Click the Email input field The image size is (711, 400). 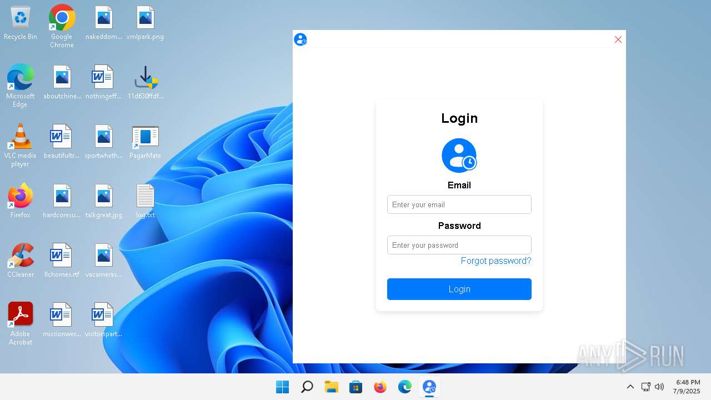pyautogui.click(x=459, y=204)
